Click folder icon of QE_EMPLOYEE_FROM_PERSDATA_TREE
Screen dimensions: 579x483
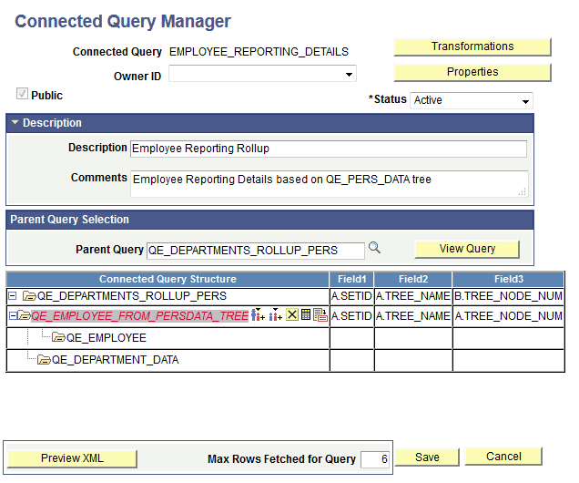pyautogui.click(x=24, y=315)
